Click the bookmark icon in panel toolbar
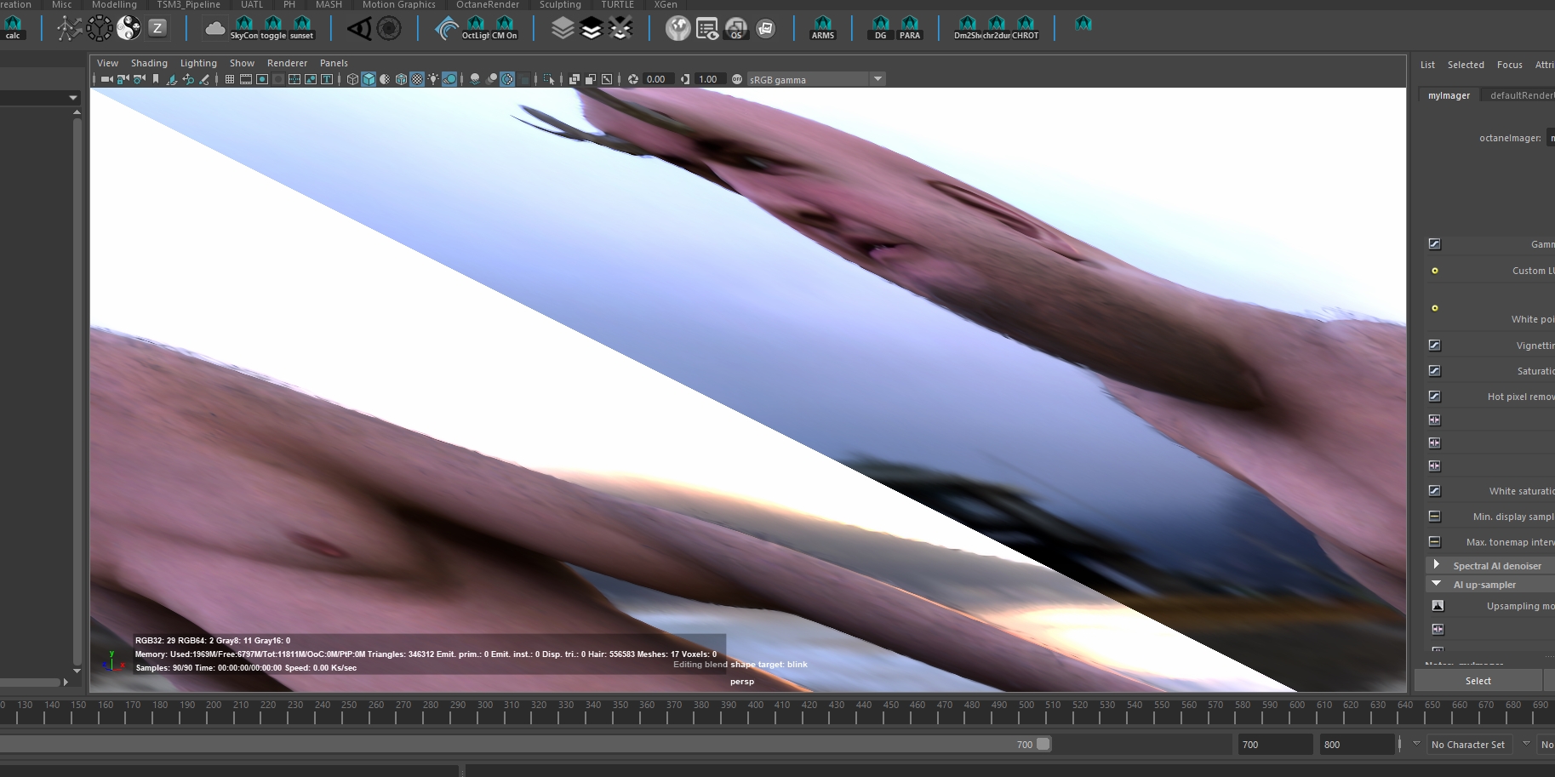Viewport: 1555px width, 777px height. (156, 79)
